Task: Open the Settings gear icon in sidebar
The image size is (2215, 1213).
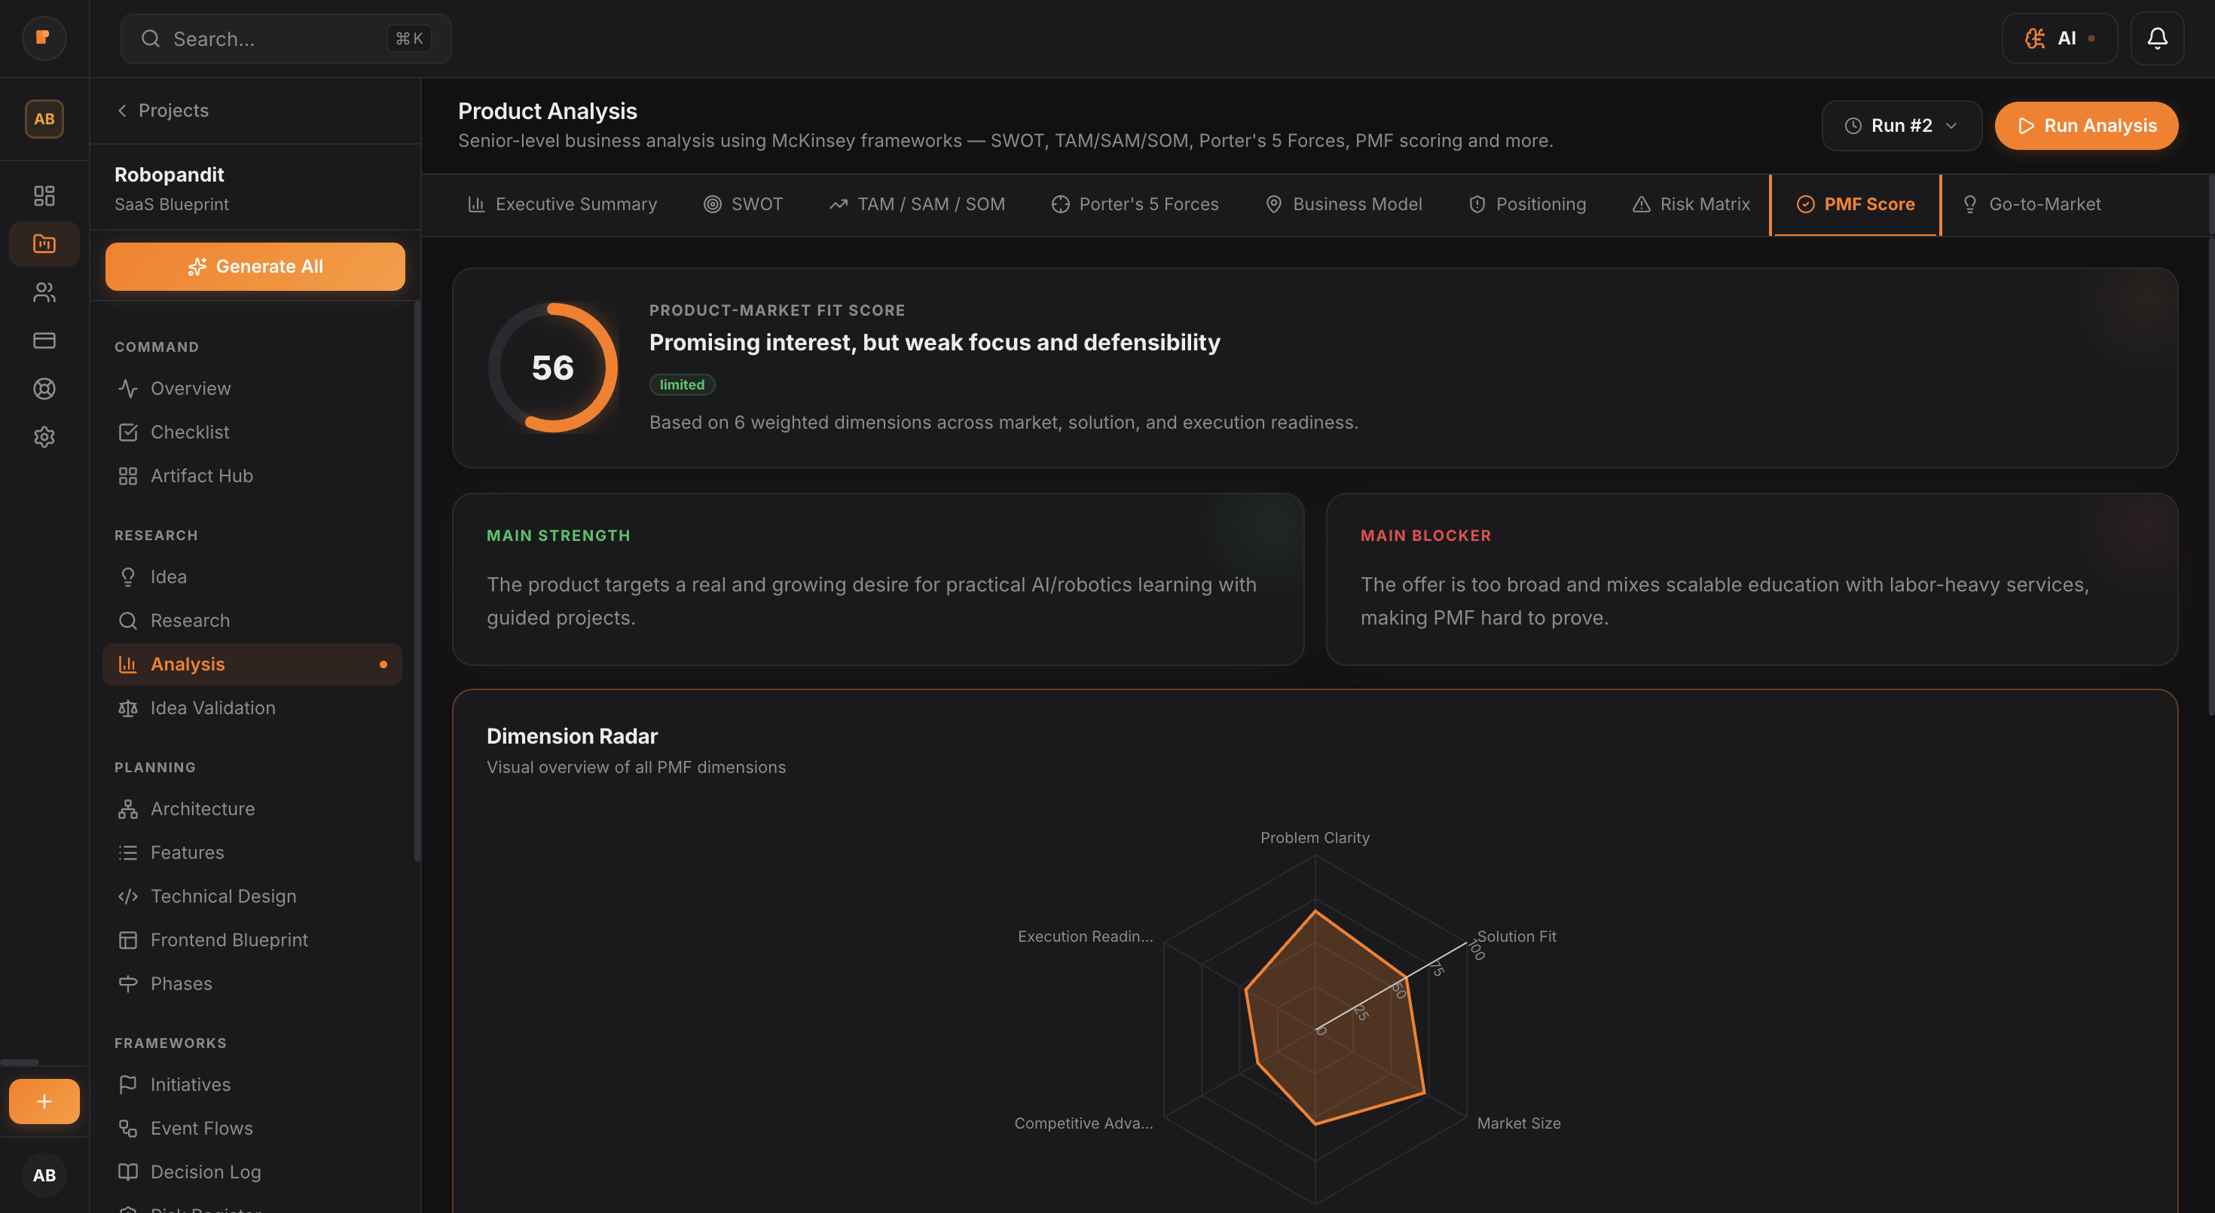Action: pos(44,437)
